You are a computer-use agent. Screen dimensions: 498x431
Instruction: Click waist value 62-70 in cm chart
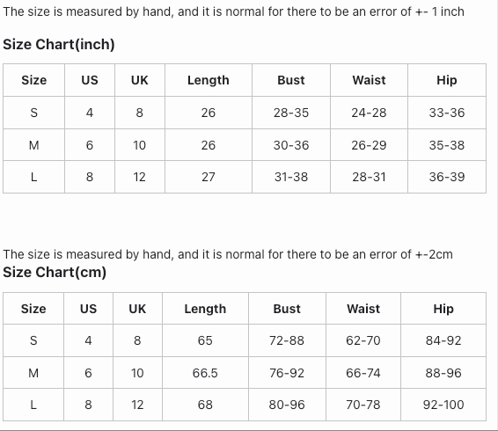(x=363, y=340)
